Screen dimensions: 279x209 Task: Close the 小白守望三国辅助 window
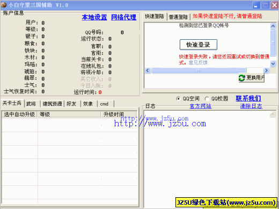coord(275,5)
